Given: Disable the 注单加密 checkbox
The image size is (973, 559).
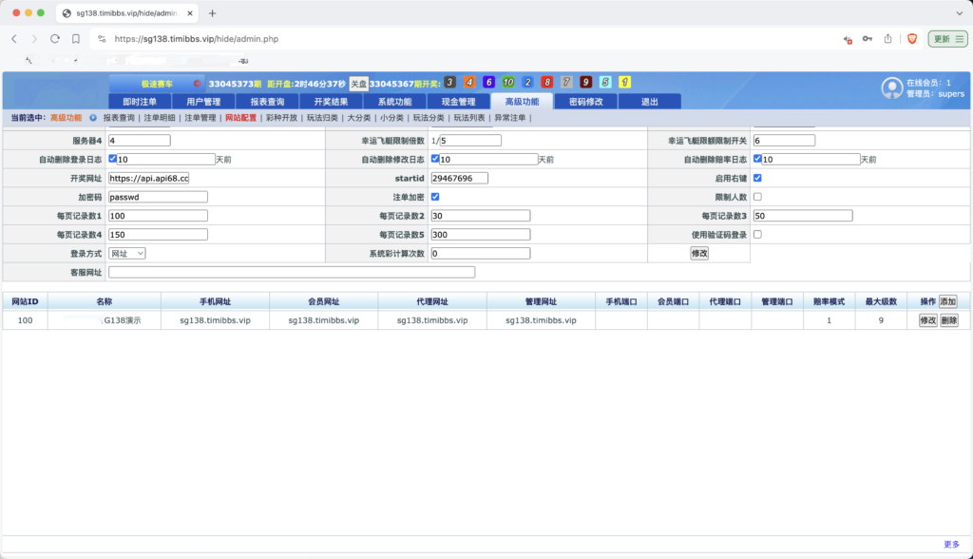Looking at the screenshot, I should pyautogui.click(x=433, y=197).
